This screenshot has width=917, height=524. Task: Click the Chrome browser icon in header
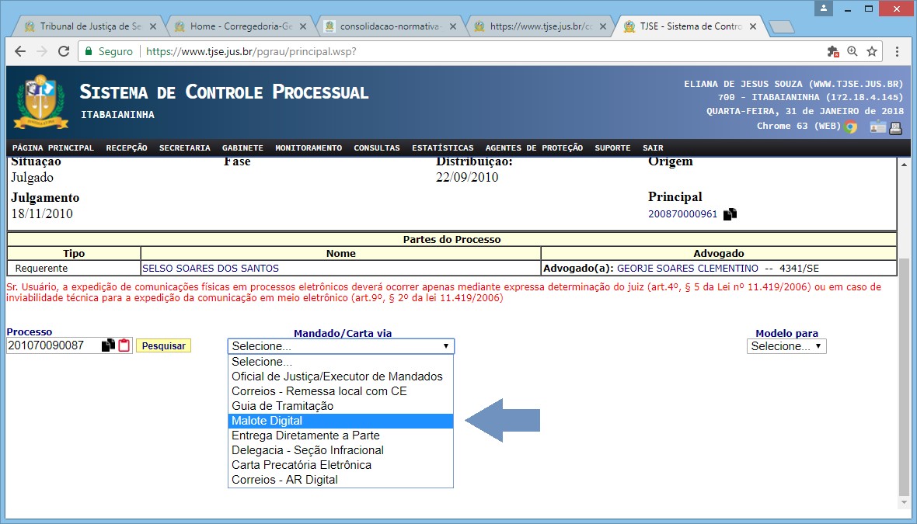click(x=851, y=127)
